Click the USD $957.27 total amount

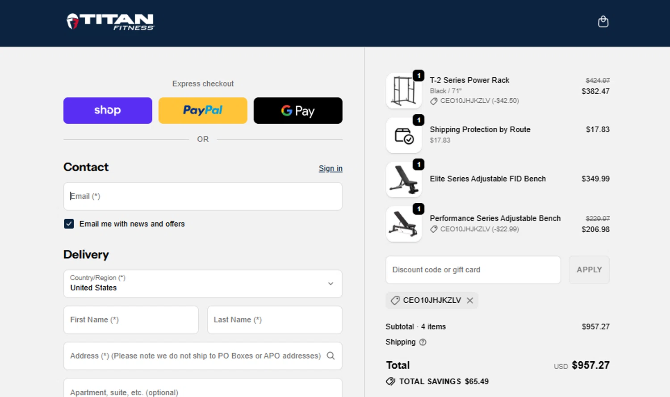click(582, 365)
